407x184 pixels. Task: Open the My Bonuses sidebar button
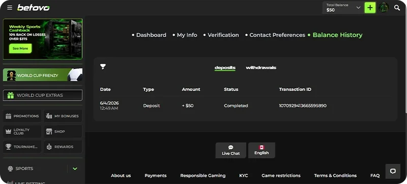pyautogui.click(x=63, y=116)
